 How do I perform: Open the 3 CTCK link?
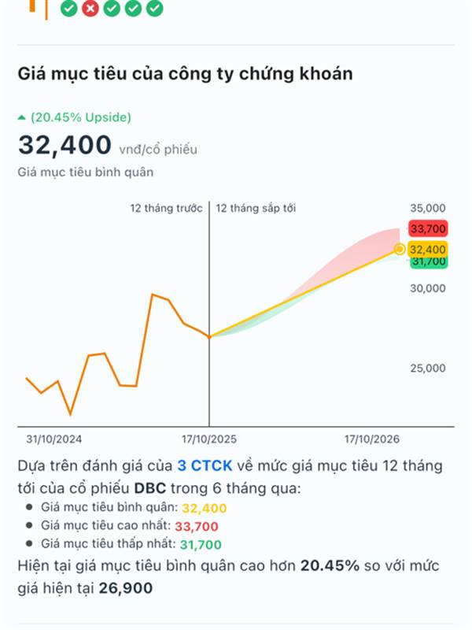coord(205,466)
